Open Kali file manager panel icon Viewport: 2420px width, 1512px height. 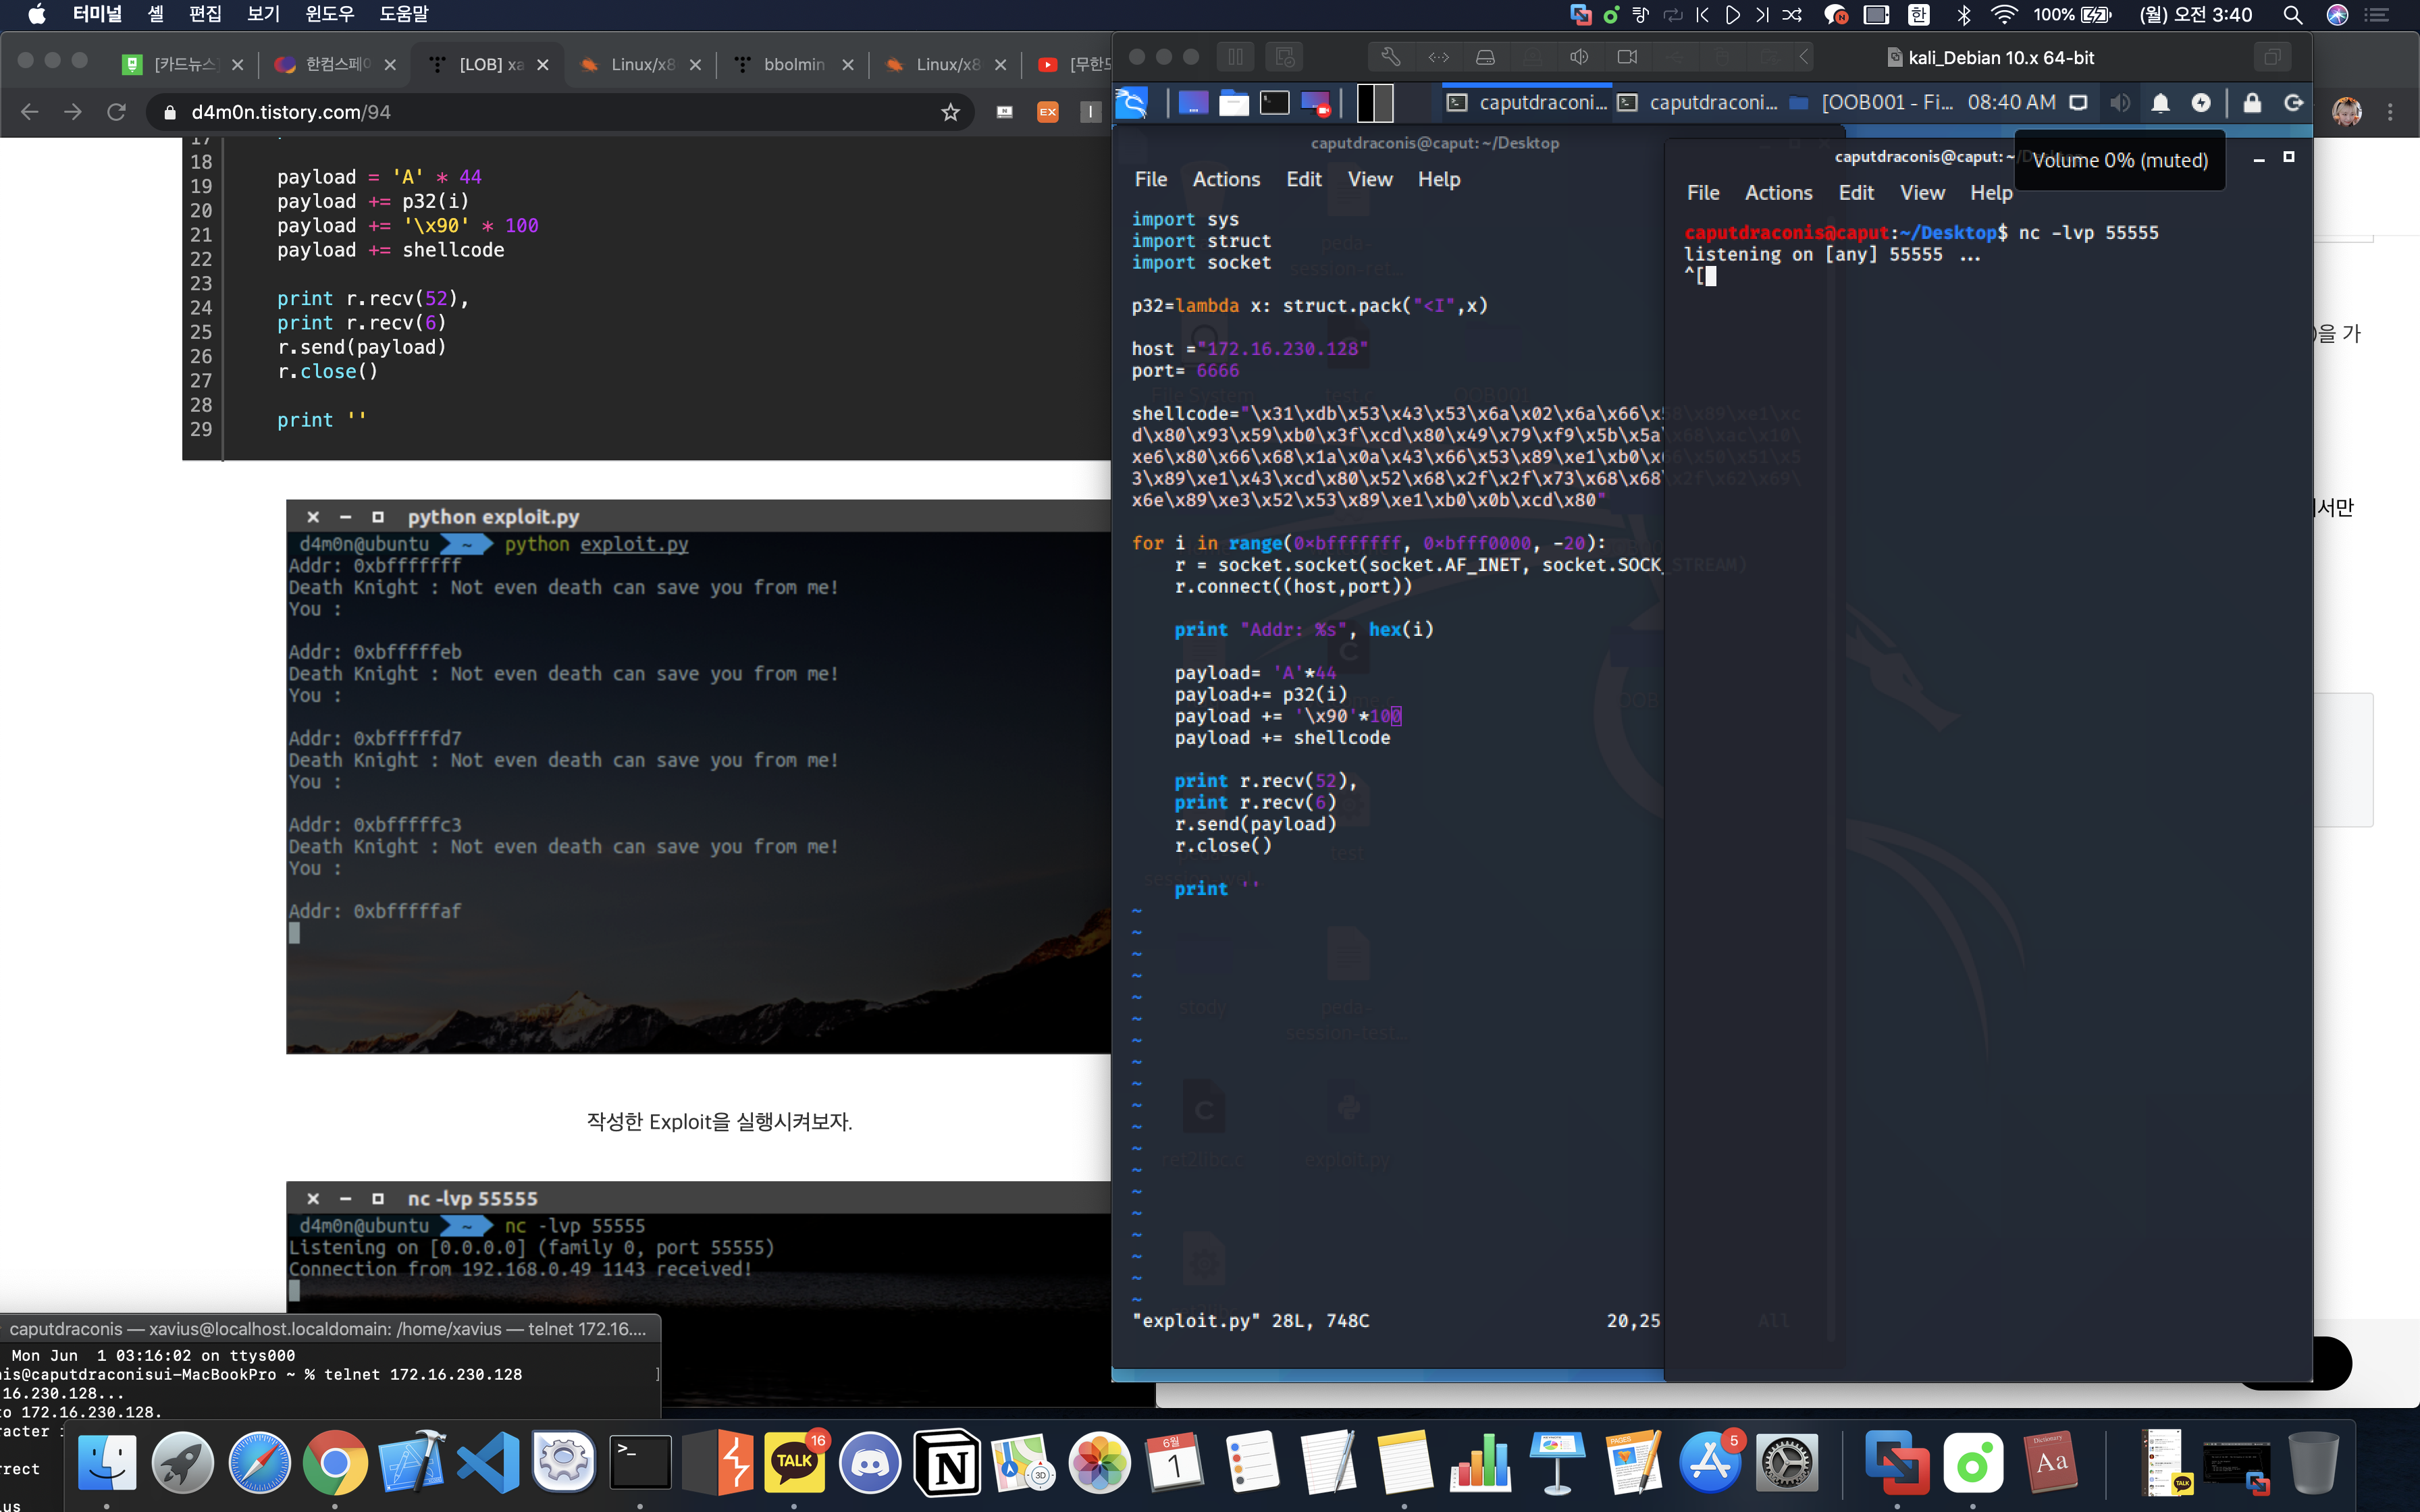1234,103
